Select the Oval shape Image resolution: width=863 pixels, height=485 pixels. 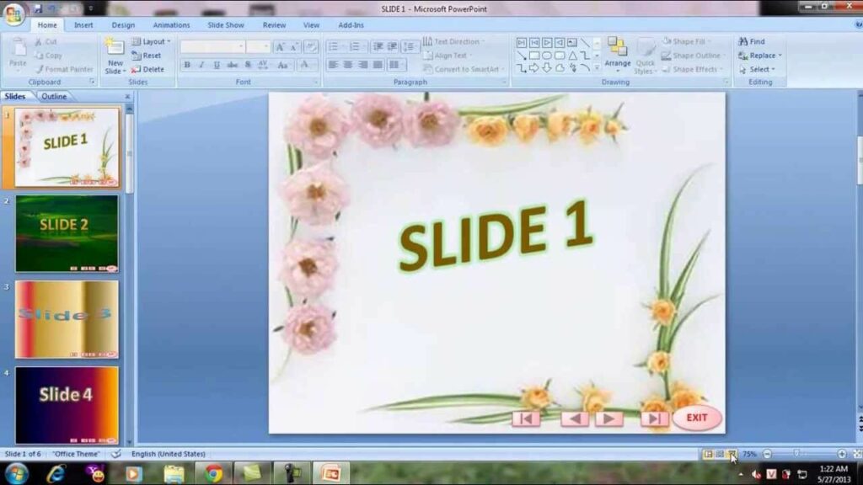(x=546, y=56)
